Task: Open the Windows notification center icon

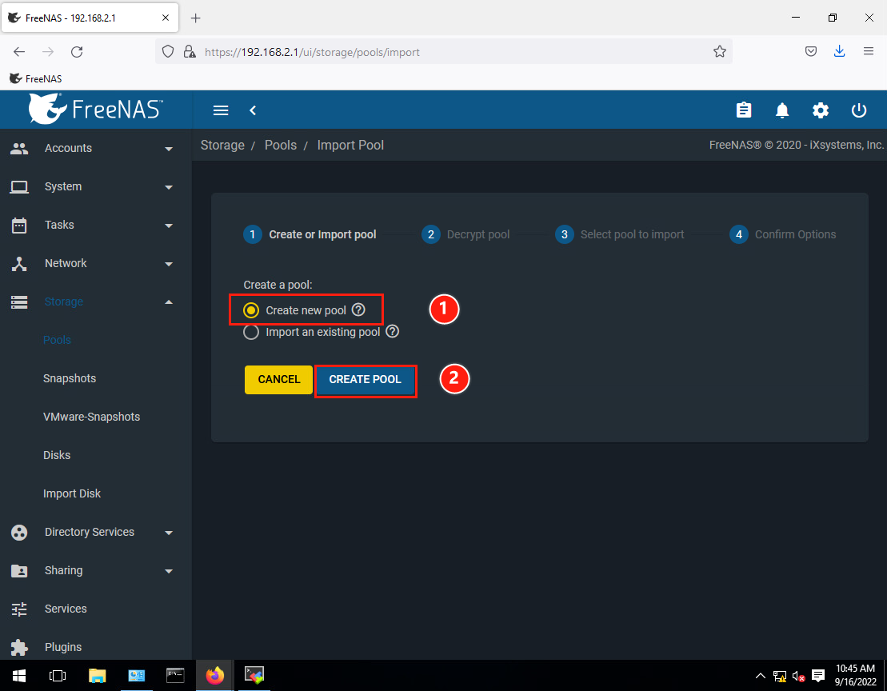Action: pyautogui.click(x=818, y=675)
